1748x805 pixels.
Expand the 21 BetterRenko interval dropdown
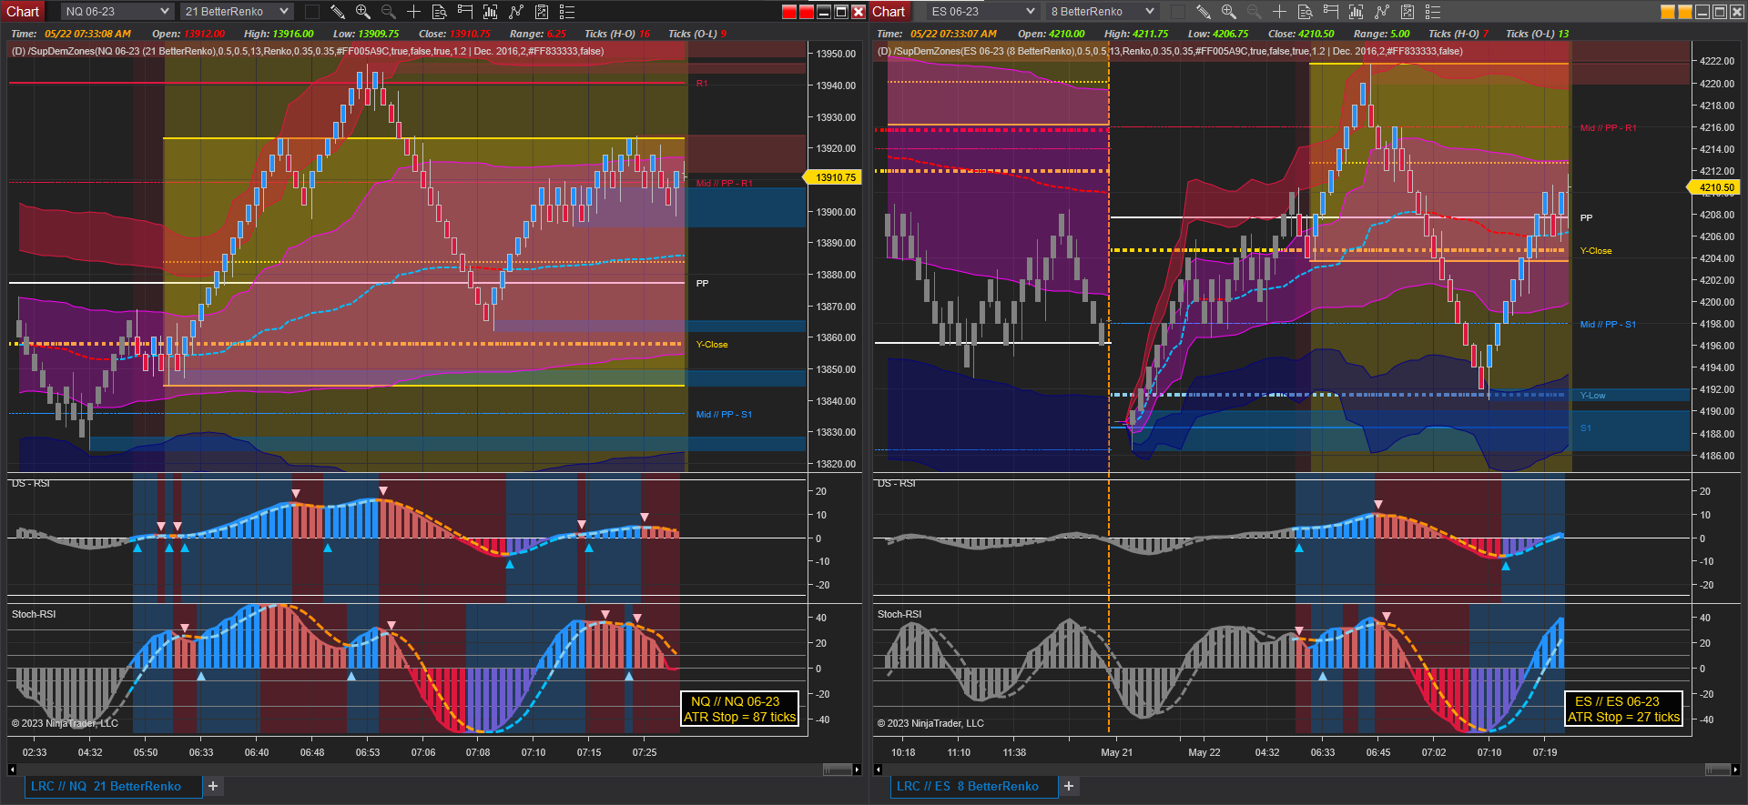pyautogui.click(x=236, y=12)
